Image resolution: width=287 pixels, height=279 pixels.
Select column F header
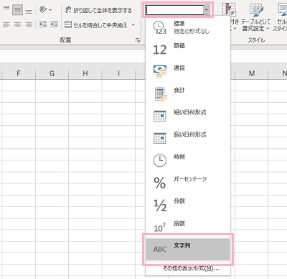19,73
